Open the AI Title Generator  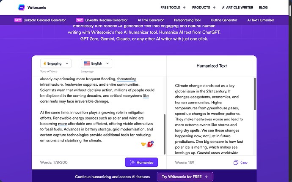point(151,20)
